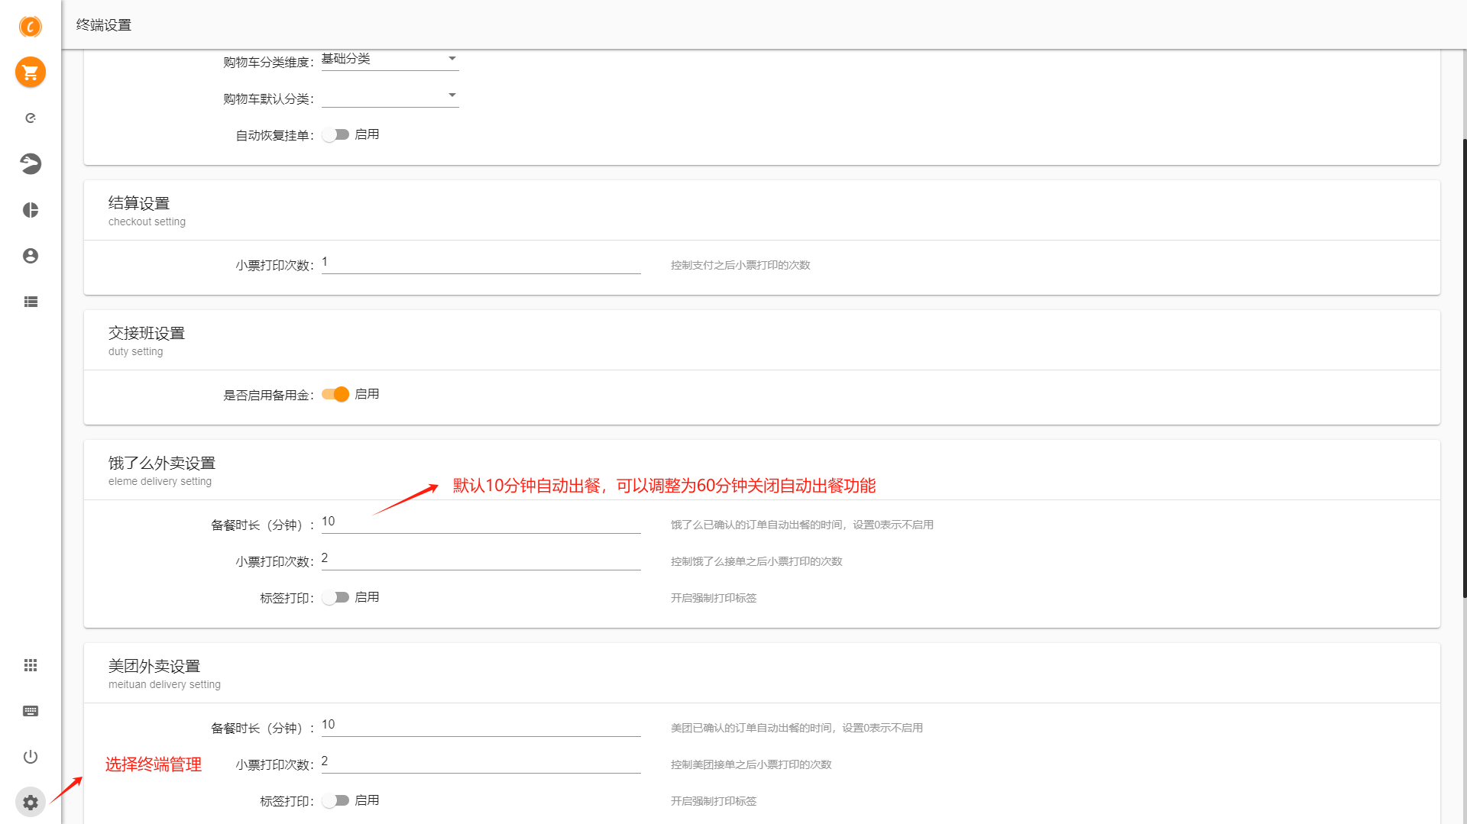The height and width of the screenshot is (824, 1467).
Task: Open the member account sidebar icon
Action: (x=31, y=256)
